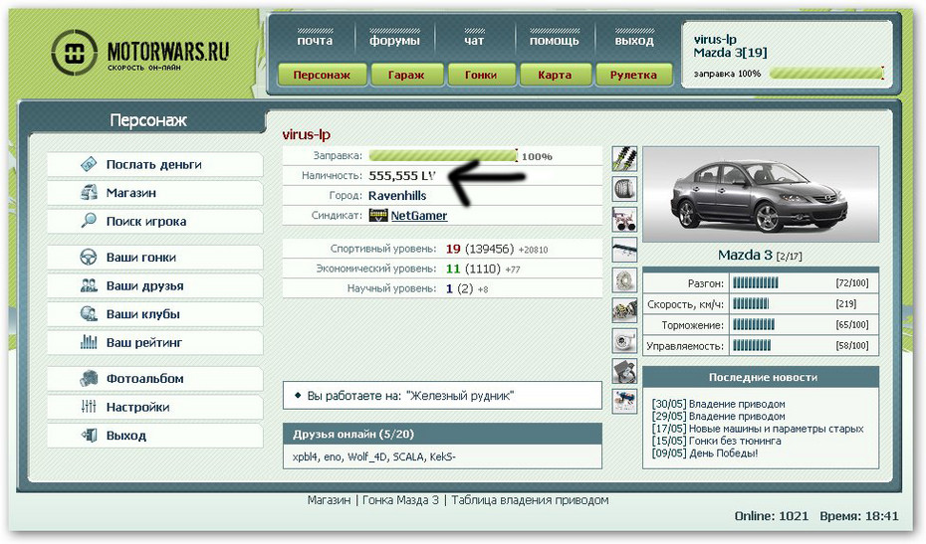Viewport: 926px width, 544px height.
Task: Click the engine block part icon
Action: (x=624, y=371)
